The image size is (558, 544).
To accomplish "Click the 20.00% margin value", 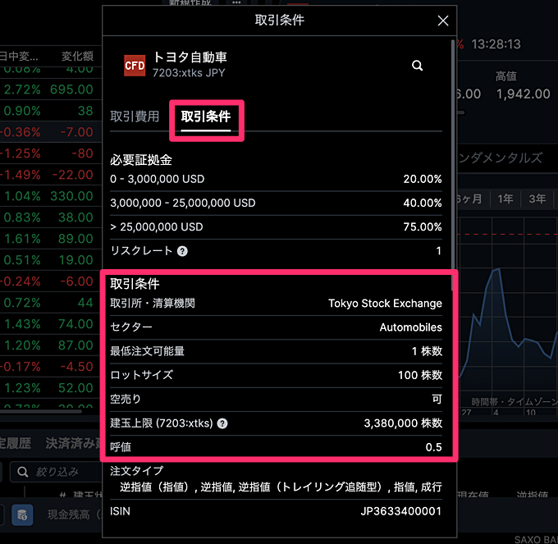I will (423, 179).
